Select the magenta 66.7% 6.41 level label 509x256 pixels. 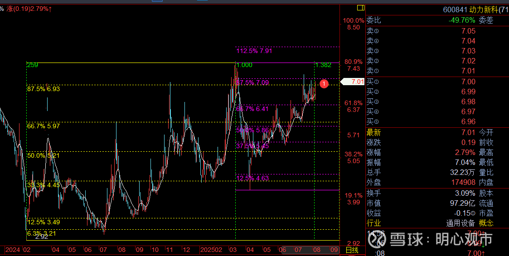252,109
